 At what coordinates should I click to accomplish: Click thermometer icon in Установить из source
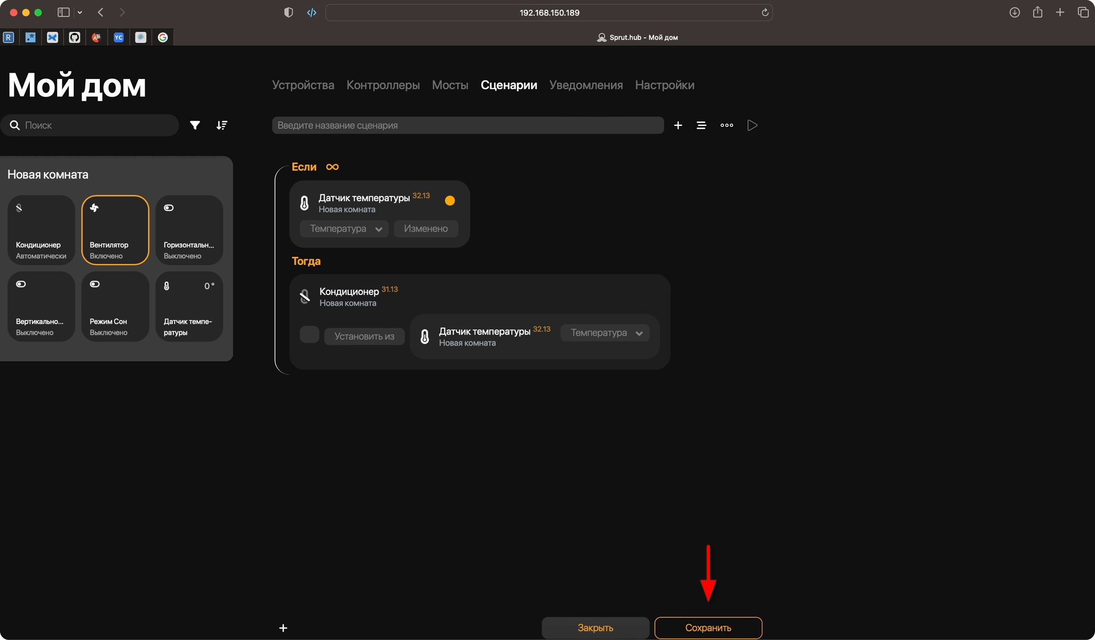(425, 337)
